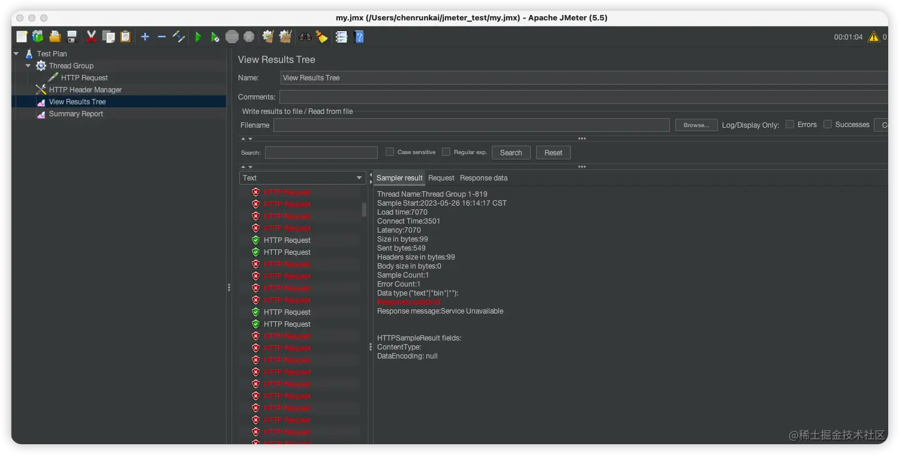Screen dimensions: 899x455
Task: Open the Templates toolbar icon
Action: pyautogui.click(x=38, y=37)
